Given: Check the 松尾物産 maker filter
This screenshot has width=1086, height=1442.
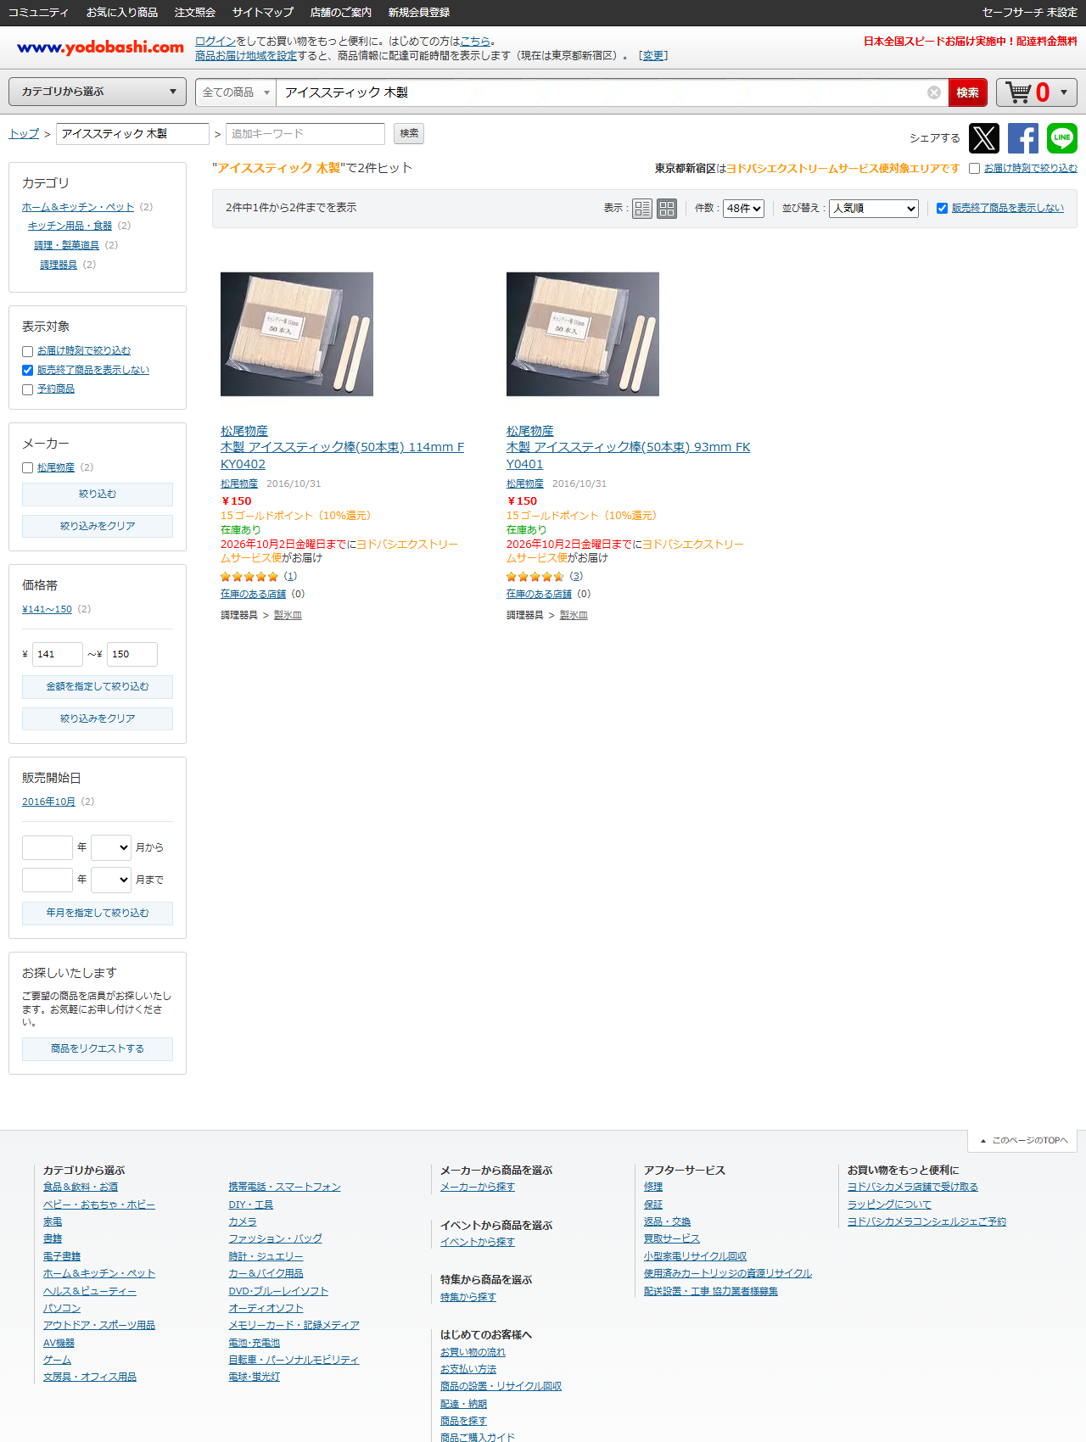Looking at the screenshot, I should click(x=28, y=468).
